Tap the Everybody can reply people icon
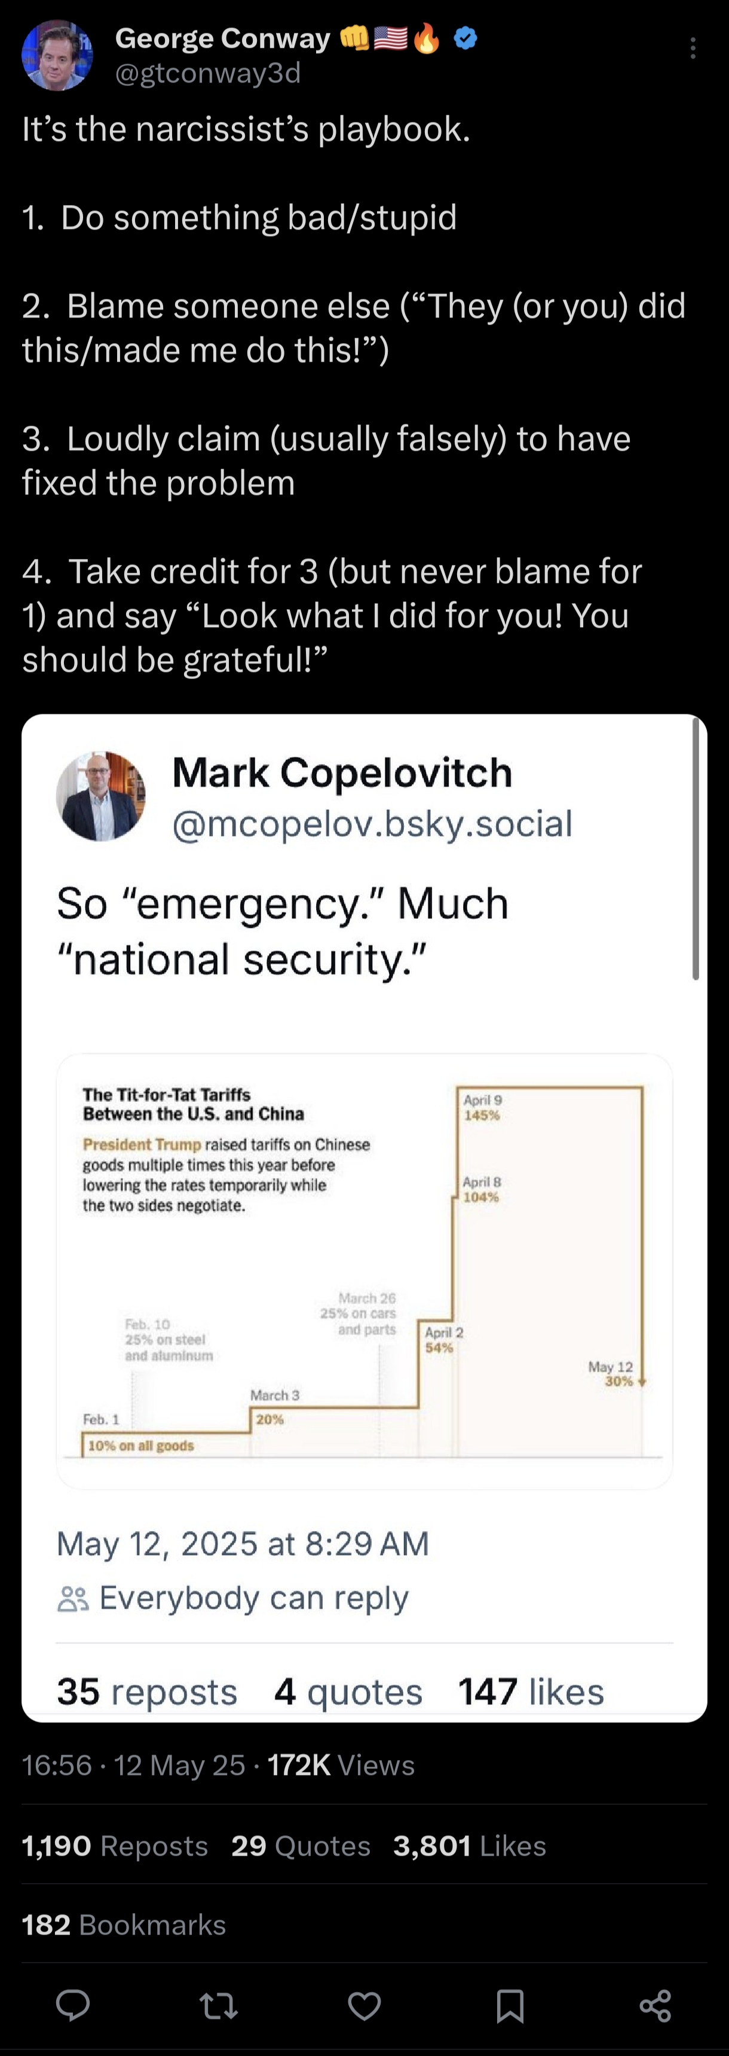The height and width of the screenshot is (2056, 729). (72, 1599)
